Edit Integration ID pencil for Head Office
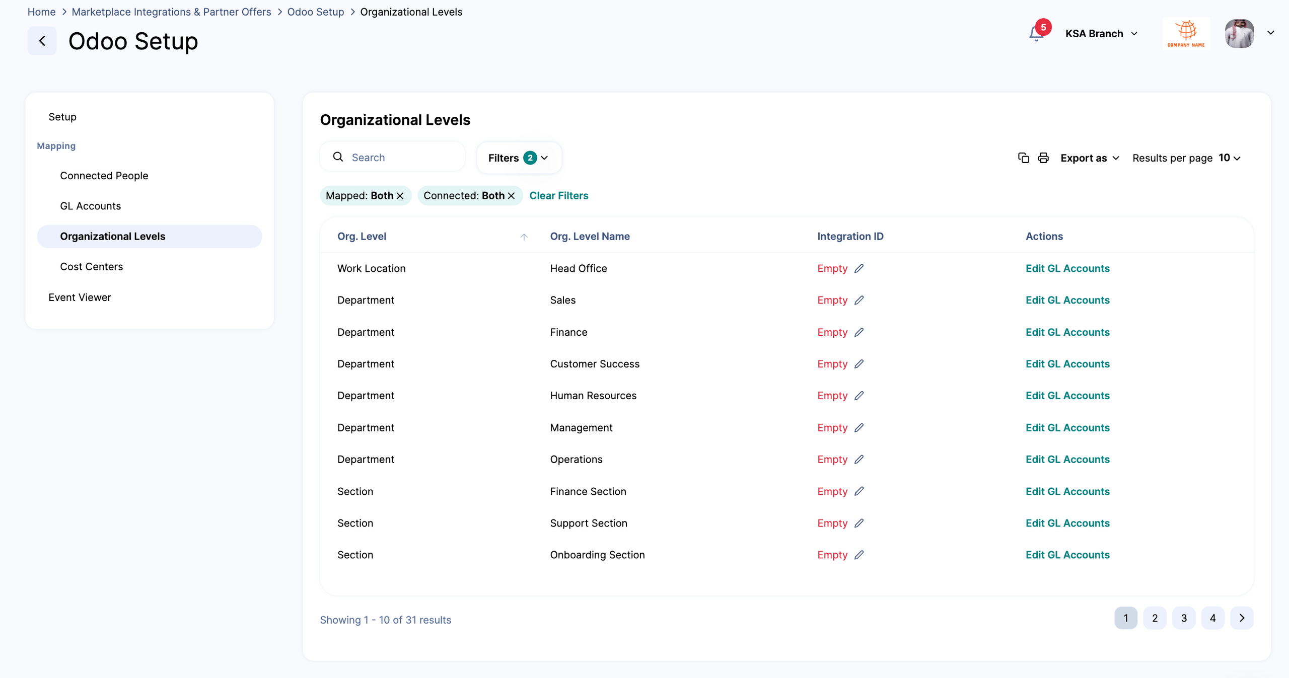The height and width of the screenshot is (678, 1289). tap(859, 268)
